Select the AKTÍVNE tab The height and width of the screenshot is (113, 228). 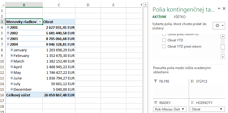[x=159, y=17]
